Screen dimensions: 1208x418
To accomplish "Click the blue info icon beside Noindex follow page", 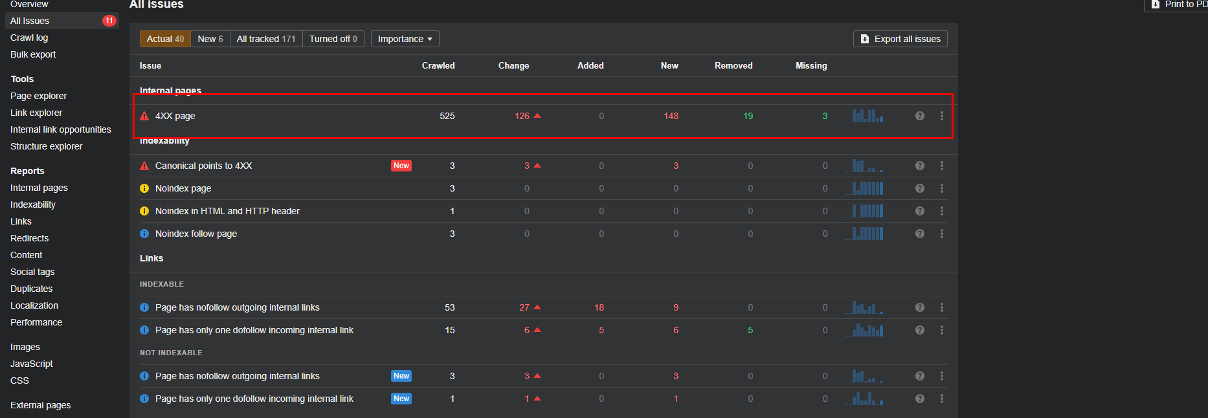I will tap(144, 234).
